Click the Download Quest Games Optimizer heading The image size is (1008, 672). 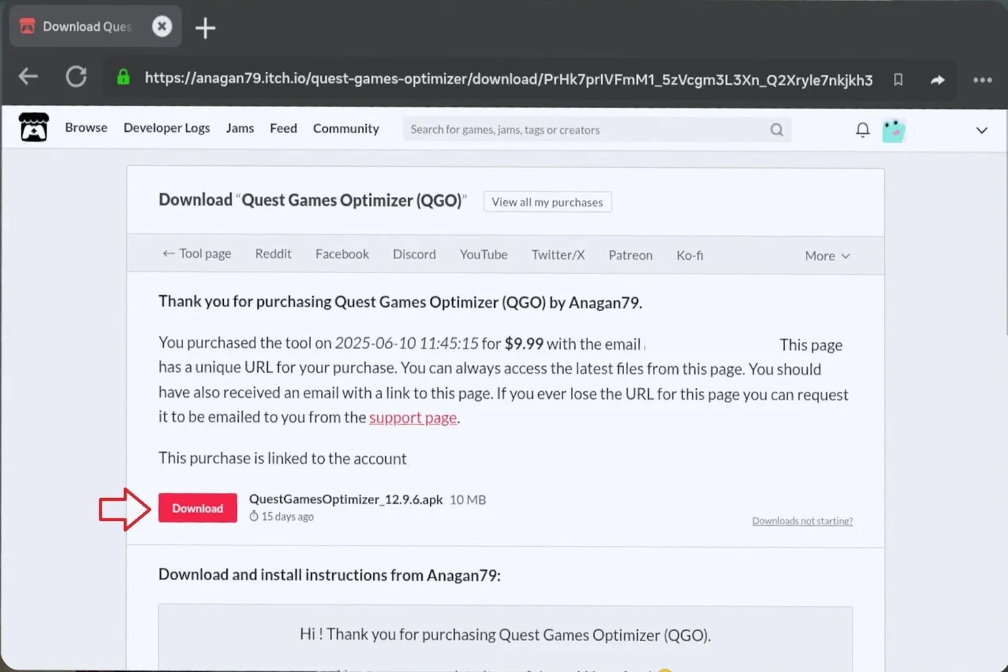(312, 200)
